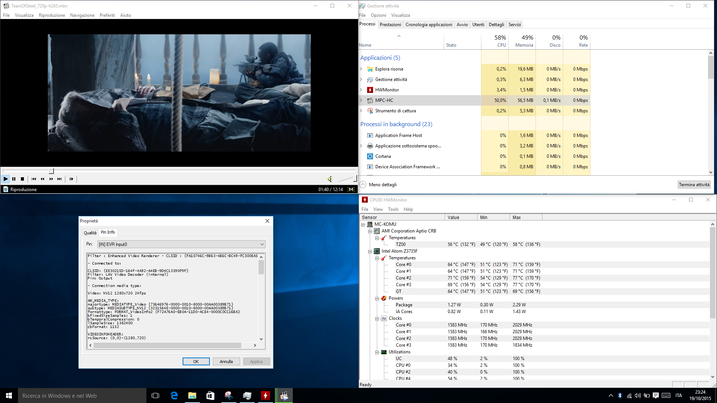Click the Play button in MPC-HC

(x=6, y=179)
